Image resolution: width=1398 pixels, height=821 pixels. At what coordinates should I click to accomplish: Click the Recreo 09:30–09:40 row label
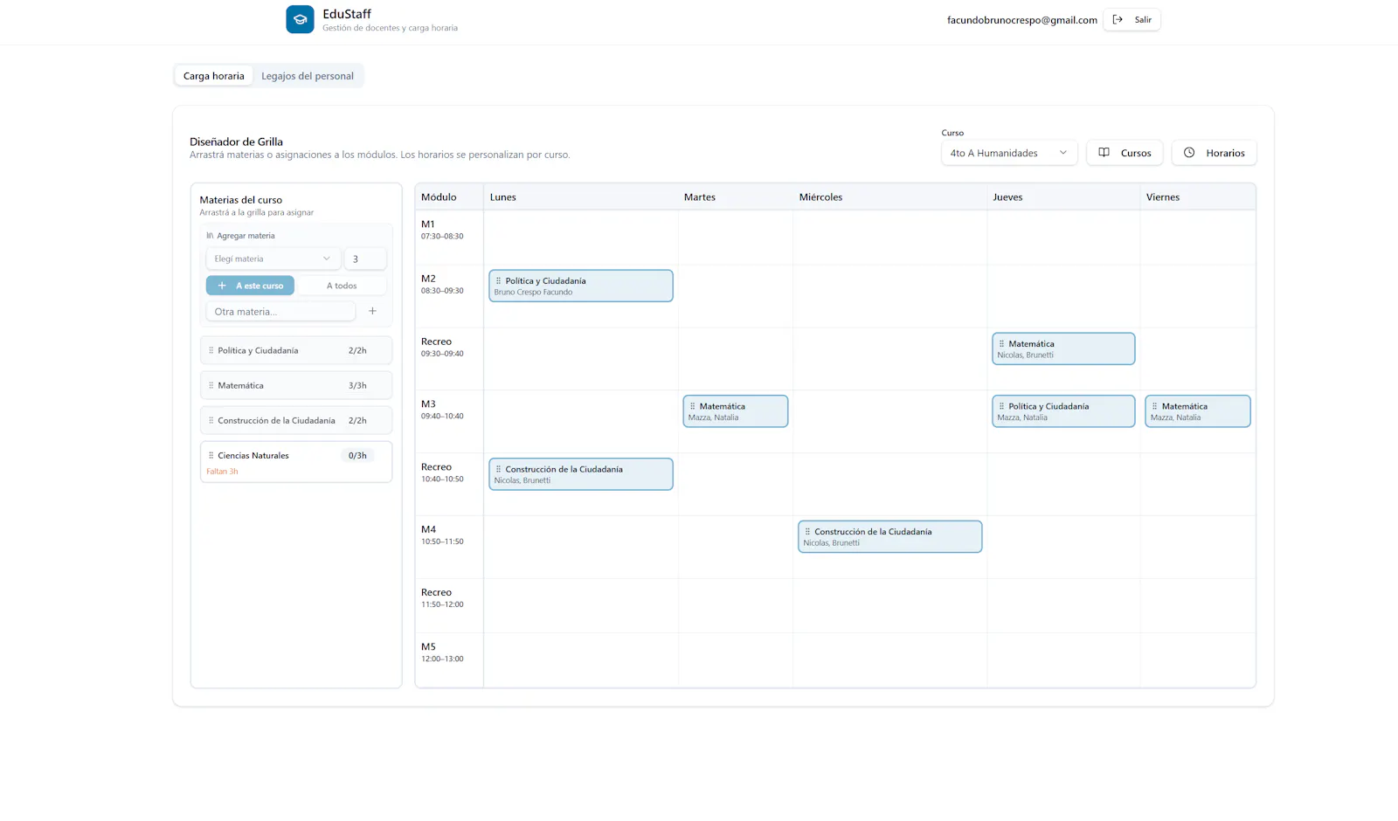click(442, 347)
